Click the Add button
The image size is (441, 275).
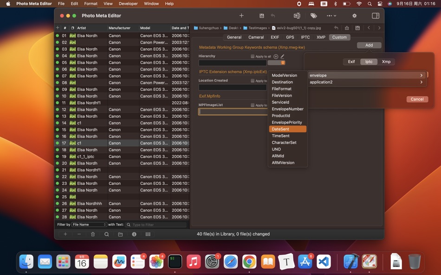[369, 45]
